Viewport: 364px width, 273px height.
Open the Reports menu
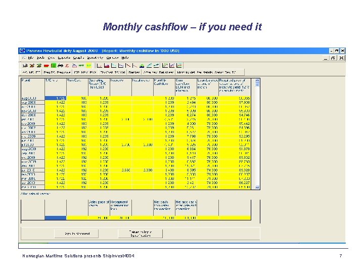point(64,58)
